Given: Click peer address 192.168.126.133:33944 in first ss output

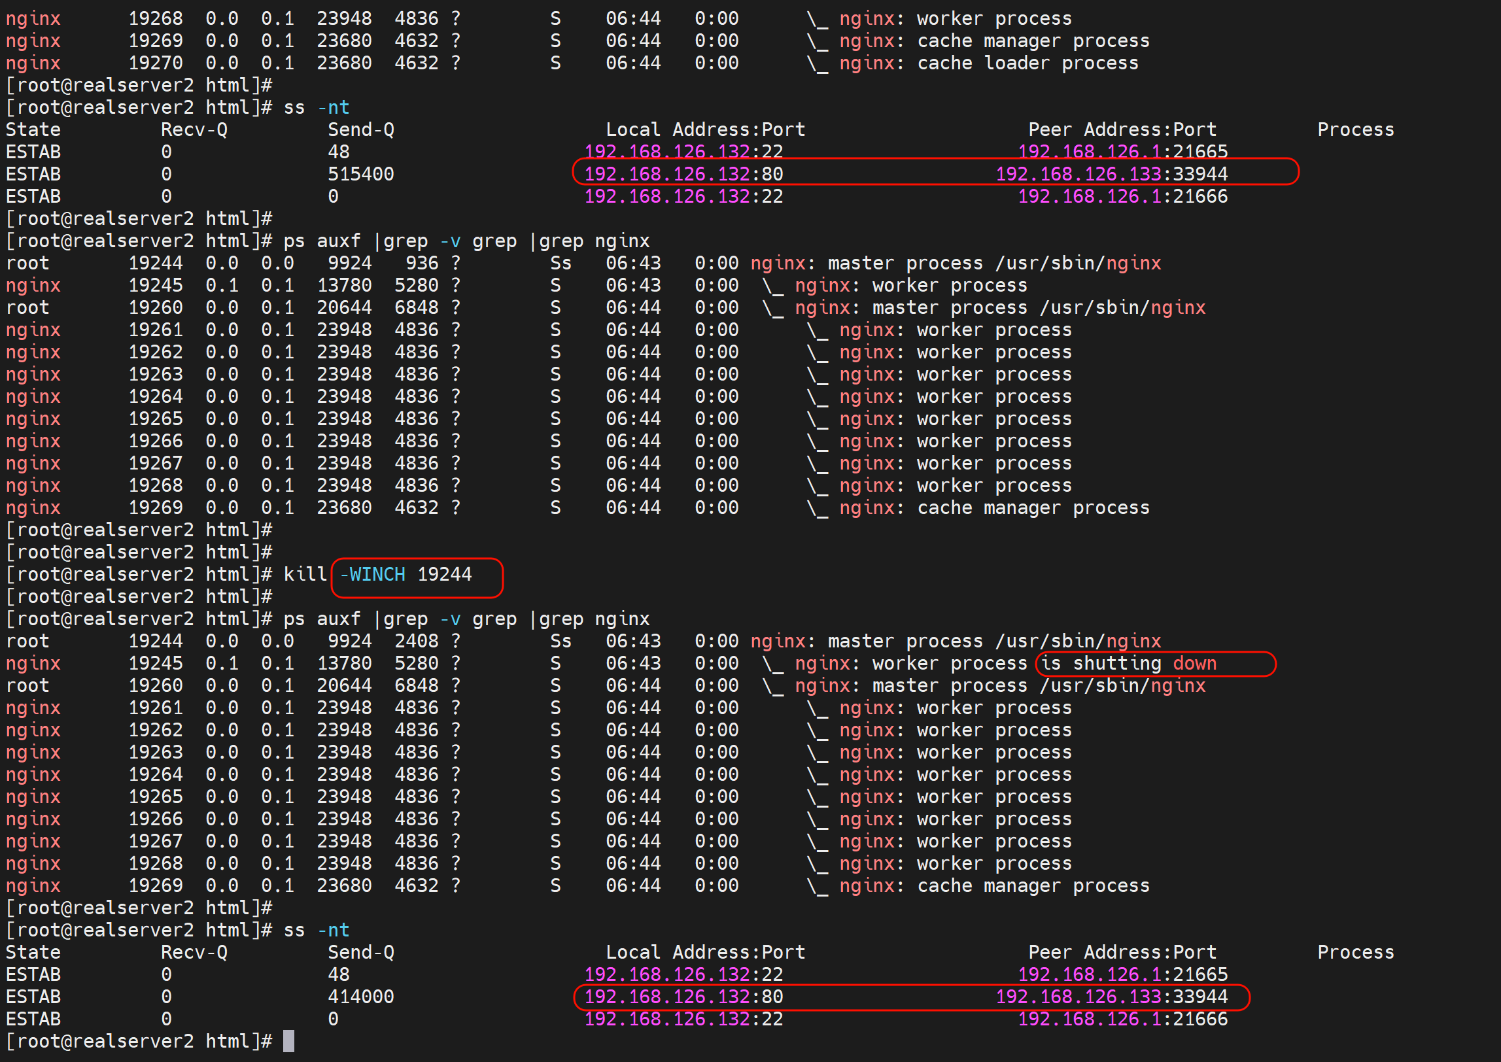Looking at the screenshot, I should point(1111,175).
